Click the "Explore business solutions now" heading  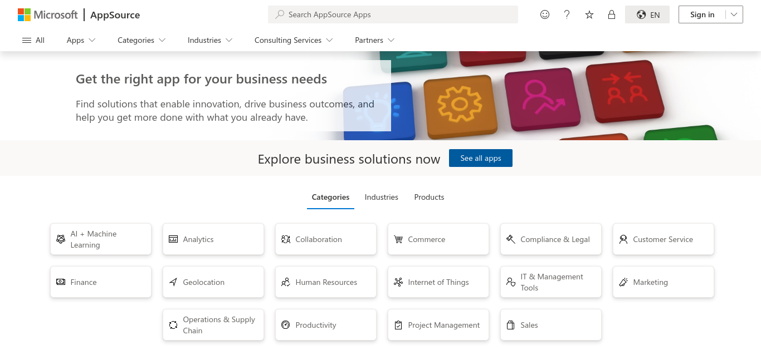click(x=349, y=159)
